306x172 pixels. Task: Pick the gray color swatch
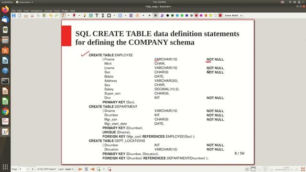tap(191, 15)
